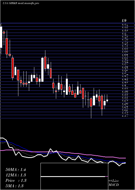Viewport: 135px width, 190px height.
Task: Click the 'Price : 1.3' legend value
Action: point(16,180)
